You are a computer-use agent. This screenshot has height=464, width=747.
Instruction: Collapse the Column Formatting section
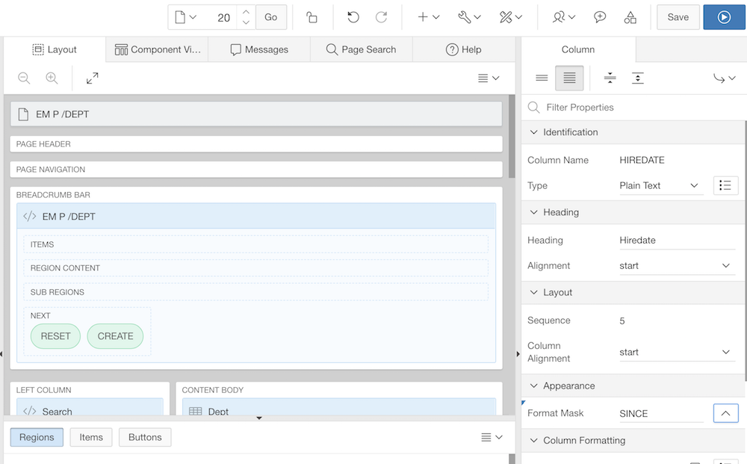(534, 441)
